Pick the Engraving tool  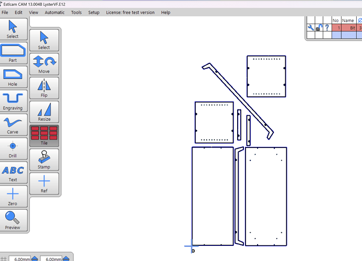[x=13, y=101]
